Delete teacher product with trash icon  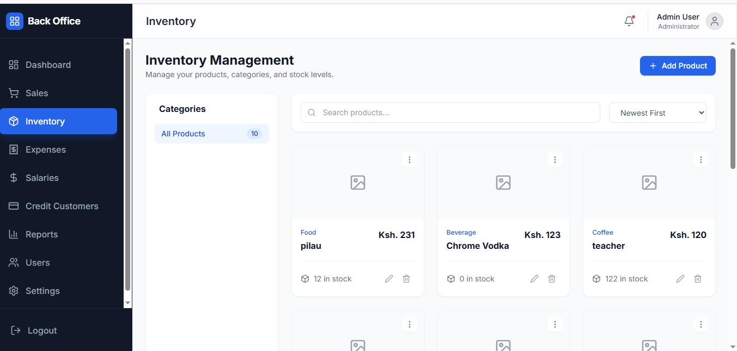[x=698, y=279]
